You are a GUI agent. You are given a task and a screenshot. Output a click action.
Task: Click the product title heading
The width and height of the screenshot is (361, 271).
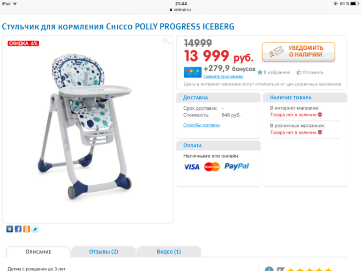pyautogui.click(x=118, y=27)
